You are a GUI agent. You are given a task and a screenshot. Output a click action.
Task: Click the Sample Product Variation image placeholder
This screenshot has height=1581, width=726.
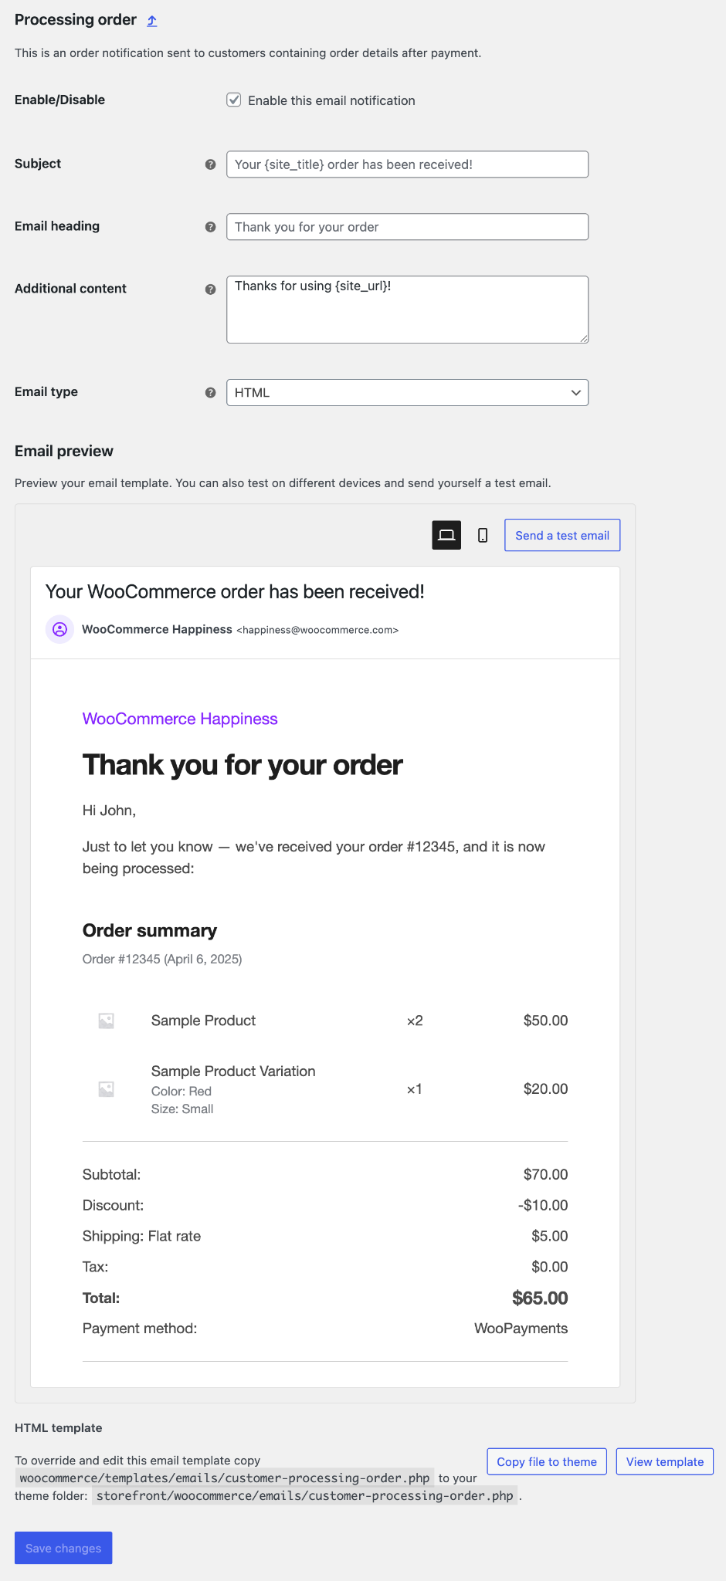[x=105, y=1089]
